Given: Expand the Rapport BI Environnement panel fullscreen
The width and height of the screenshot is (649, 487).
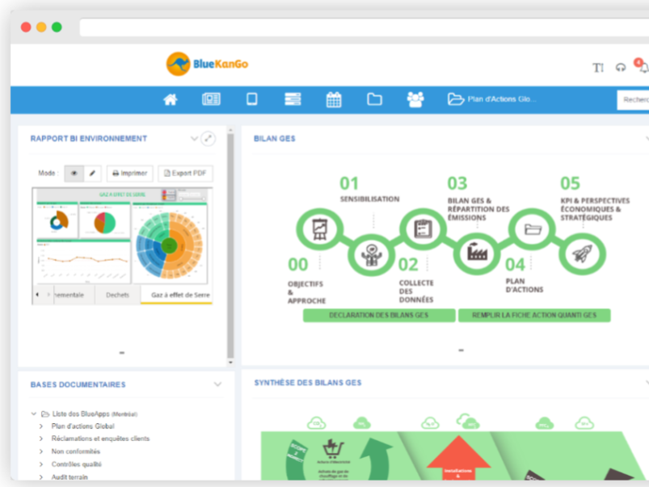Looking at the screenshot, I should click(209, 139).
